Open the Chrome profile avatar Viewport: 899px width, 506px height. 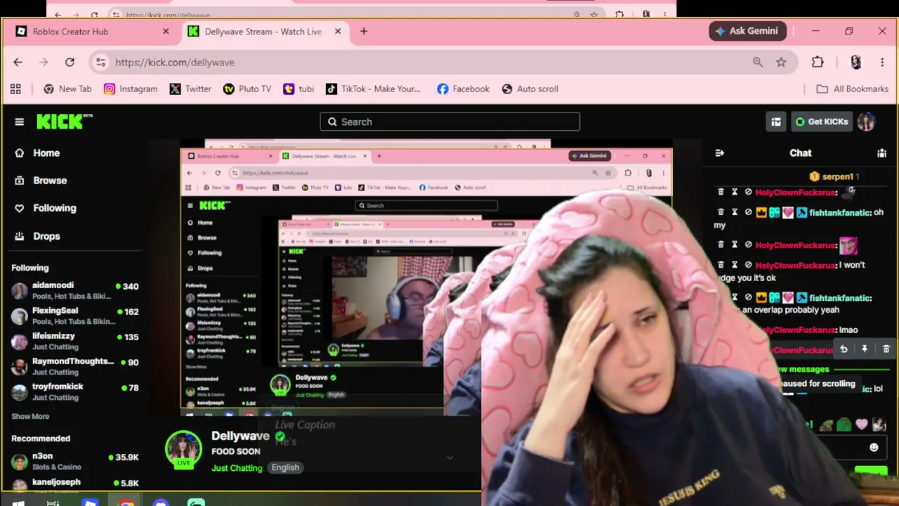855,62
